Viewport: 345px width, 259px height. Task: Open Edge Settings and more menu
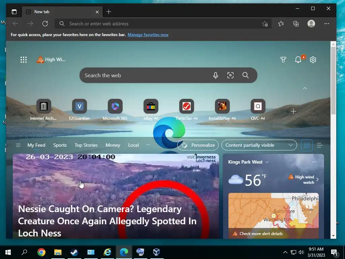point(327,24)
